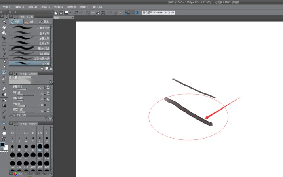Open the 文件(F) menu
The image size is (283, 177).
[7, 7]
